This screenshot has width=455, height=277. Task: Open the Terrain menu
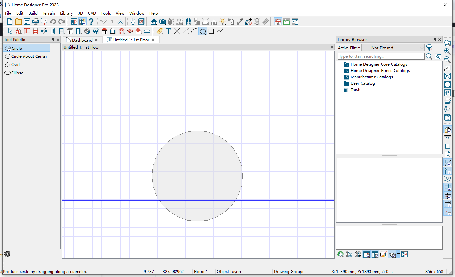[49, 13]
